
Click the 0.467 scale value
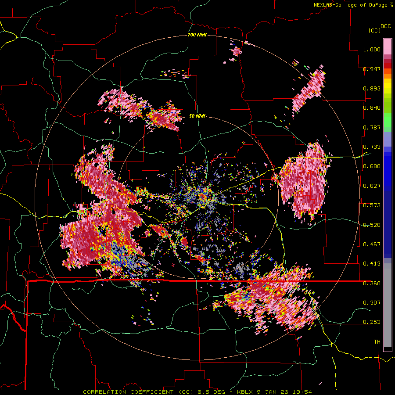click(x=372, y=244)
